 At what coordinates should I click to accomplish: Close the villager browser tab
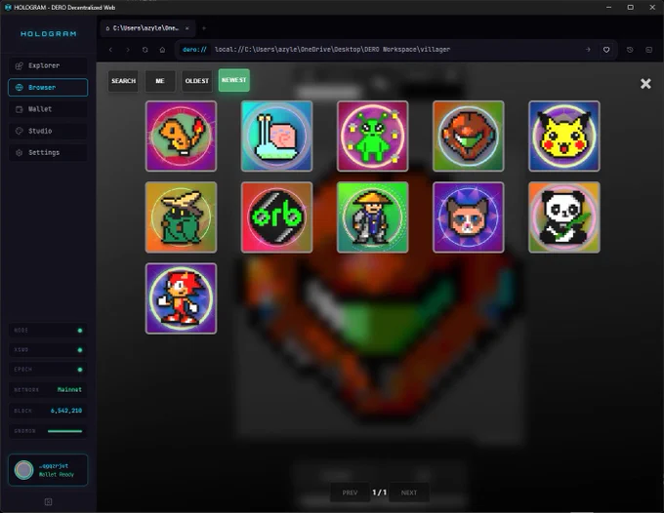pyautogui.click(x=187, y=28)
